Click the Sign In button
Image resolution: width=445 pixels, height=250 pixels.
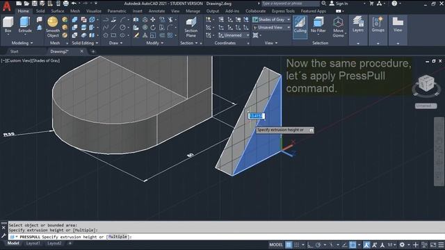click(339, 3)
